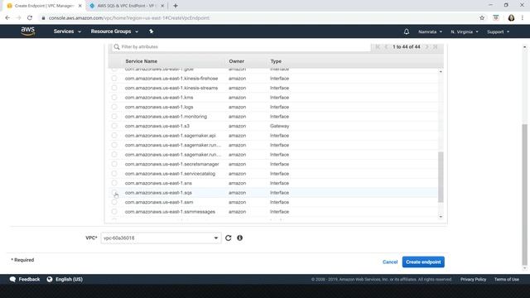Image resolution: width=530 pixels, height=298 pixels.
Task: Focus the Filter by attributes field
Action: point(241,46)
